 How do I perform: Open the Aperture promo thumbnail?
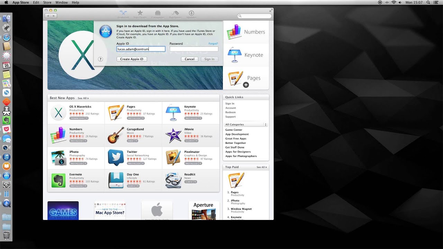(x=204, y=211)
